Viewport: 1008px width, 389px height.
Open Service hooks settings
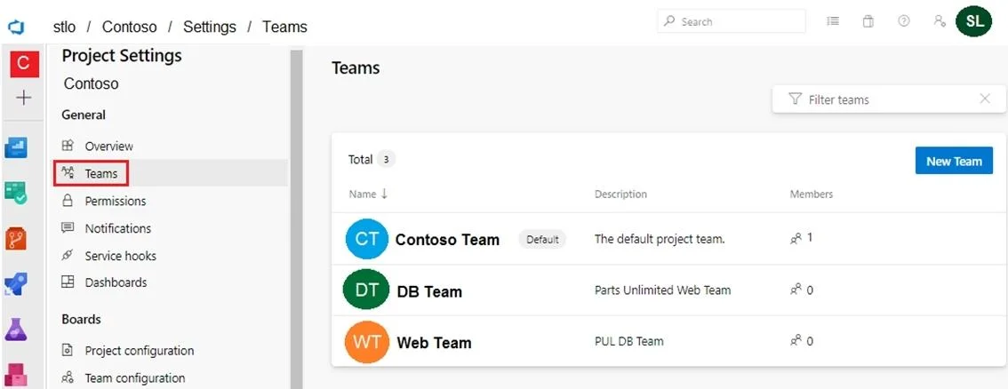point(120,256)
